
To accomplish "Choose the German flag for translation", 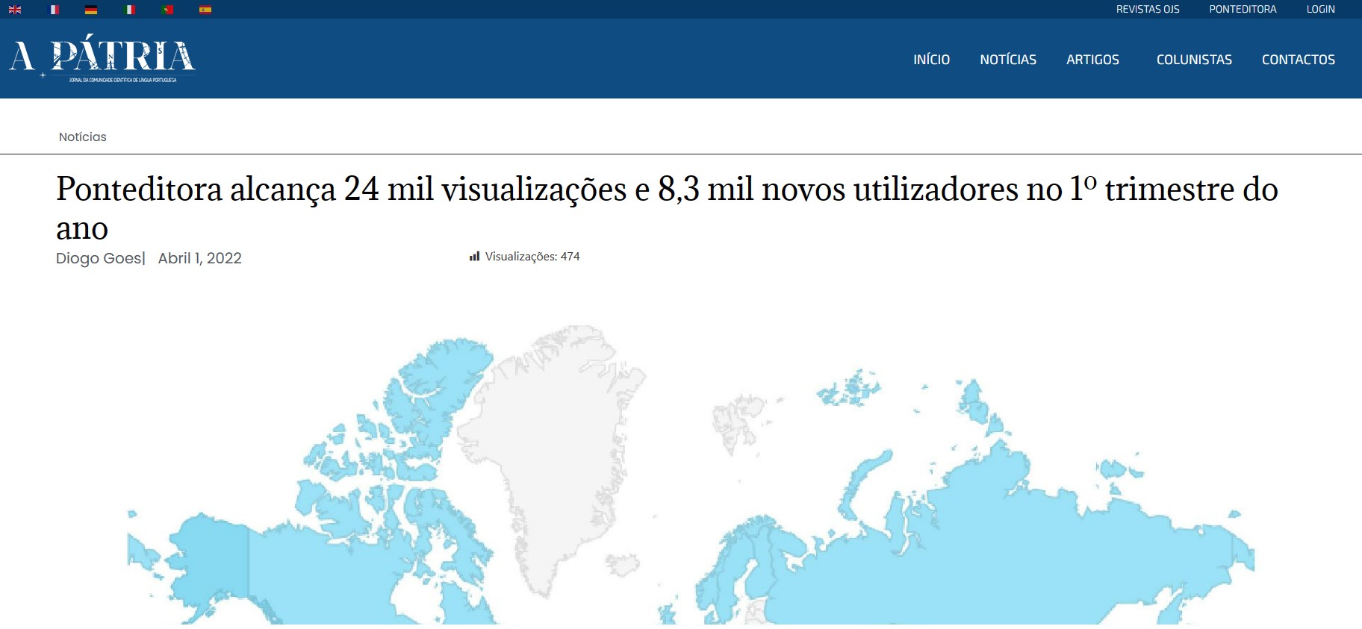I will [x=91, y=10].
